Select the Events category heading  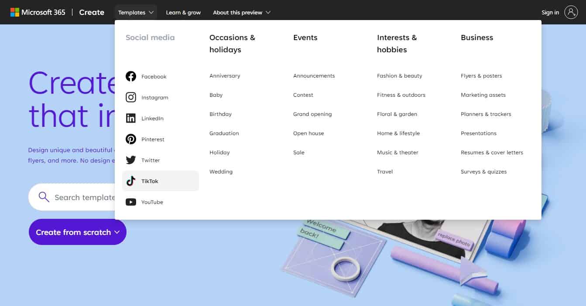click(x=305, y=37)
